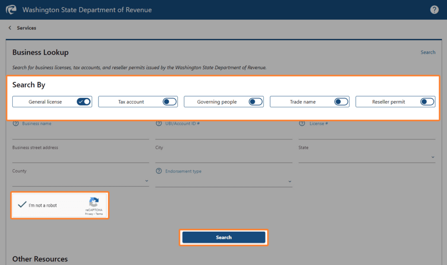Open the Endorsement type help icon

click(x=159, y=171)
